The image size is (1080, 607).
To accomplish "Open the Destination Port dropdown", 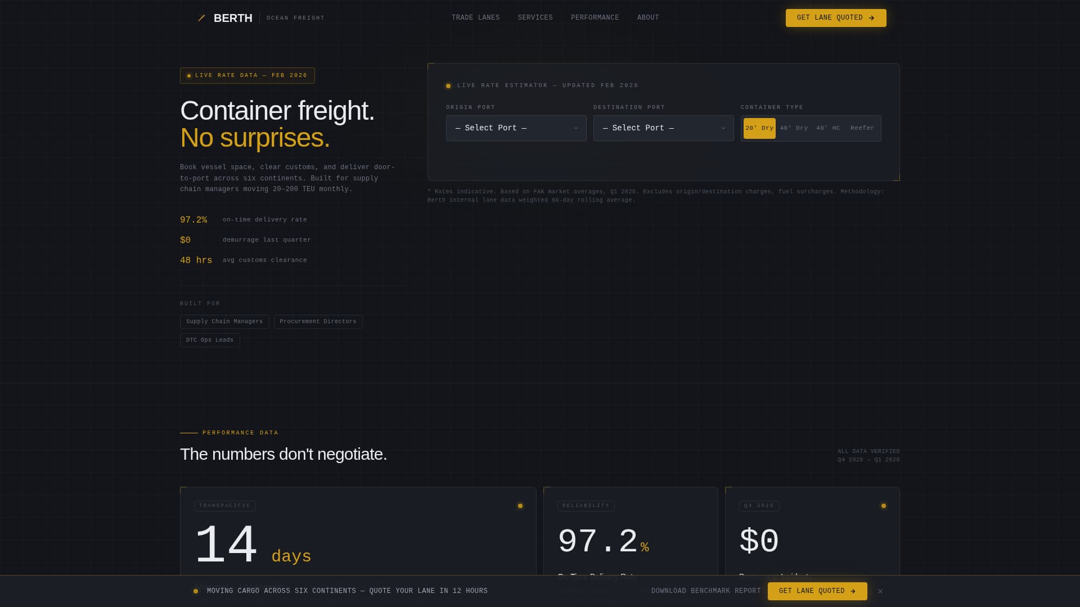I will pos(663,128).
